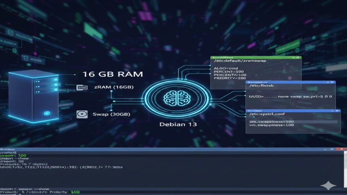Click the zstd chip icon beside zRAM
Viewport: 347px width, 195px height.
[x=82, y=87]
